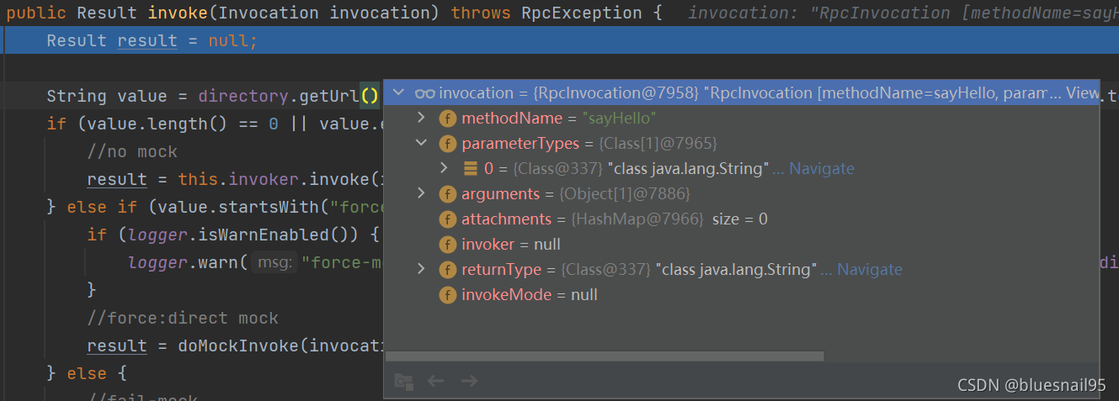Image resolution: width=1119 pixels, height=401 pixels.
Task: Click the "sayHello" method name value
Action: (619, 119)
